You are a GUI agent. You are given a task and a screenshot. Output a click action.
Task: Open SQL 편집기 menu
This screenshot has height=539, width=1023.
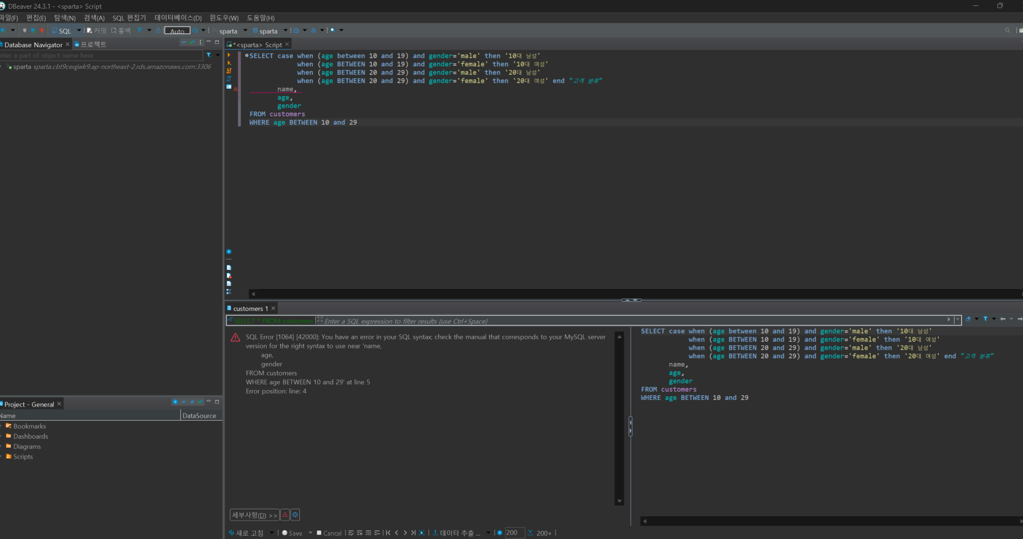pos(129,18)
